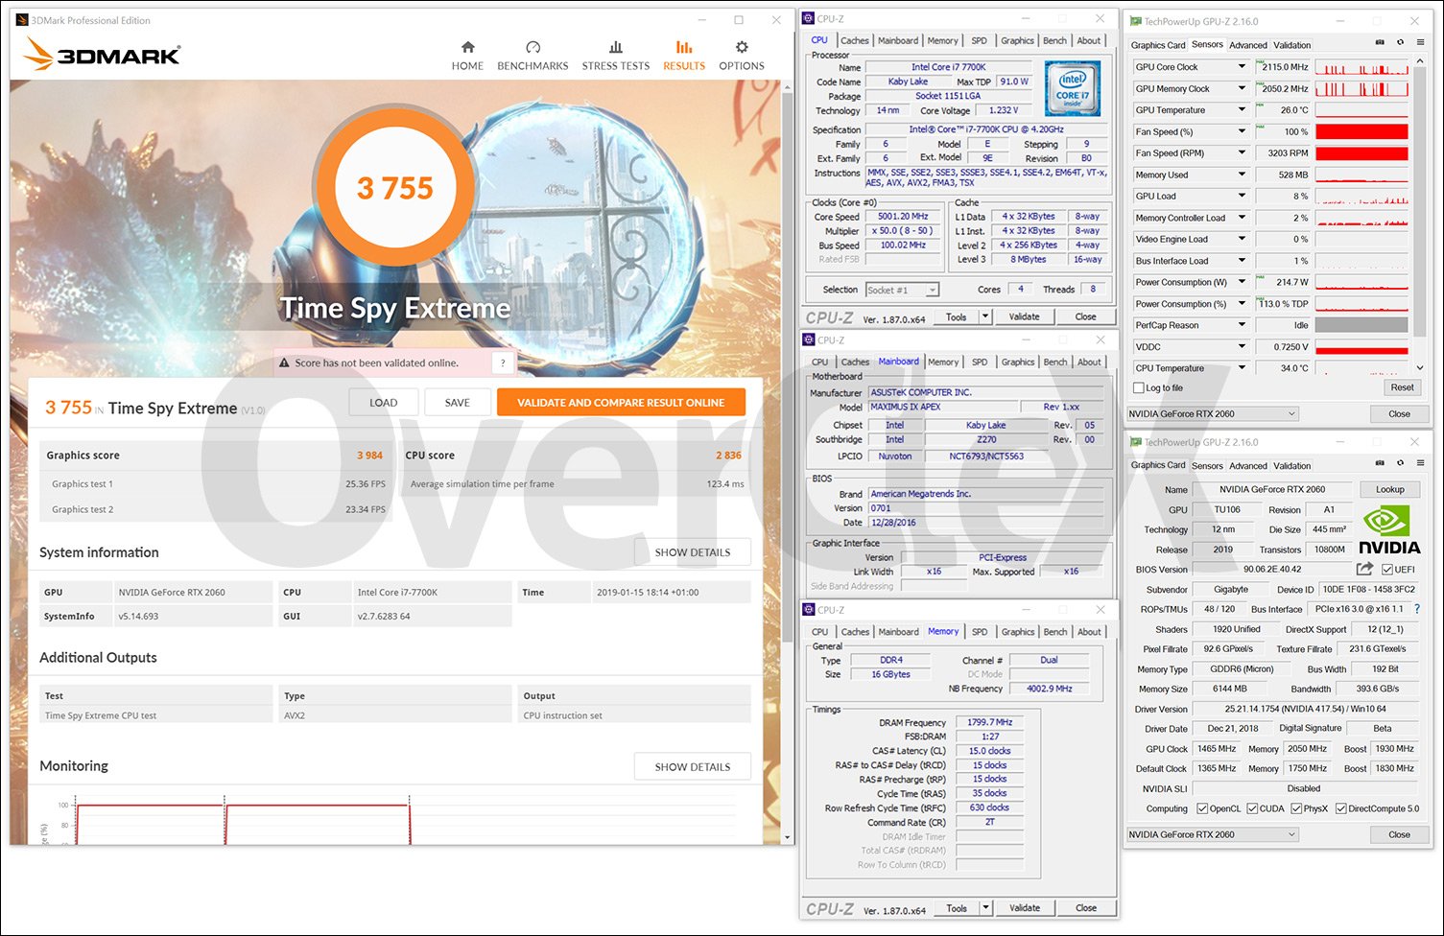Click the orange 3 755 score circle
Viewport: 1444px width, 936px height.
tap(394, 188)
